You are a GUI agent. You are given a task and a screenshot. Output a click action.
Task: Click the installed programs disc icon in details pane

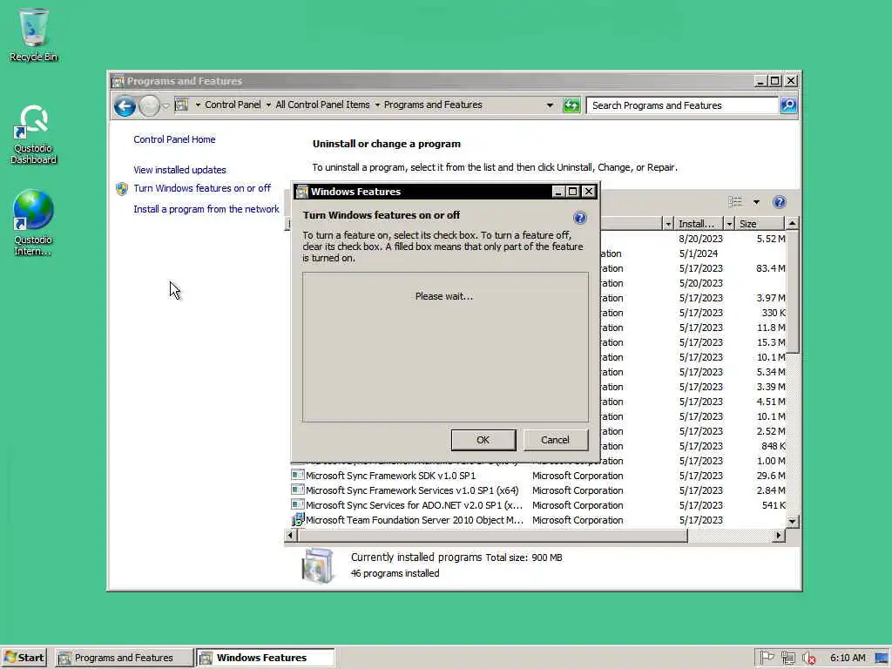[317, 565]
